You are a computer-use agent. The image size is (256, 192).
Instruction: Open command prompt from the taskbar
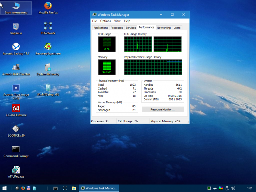pos(55,188)
